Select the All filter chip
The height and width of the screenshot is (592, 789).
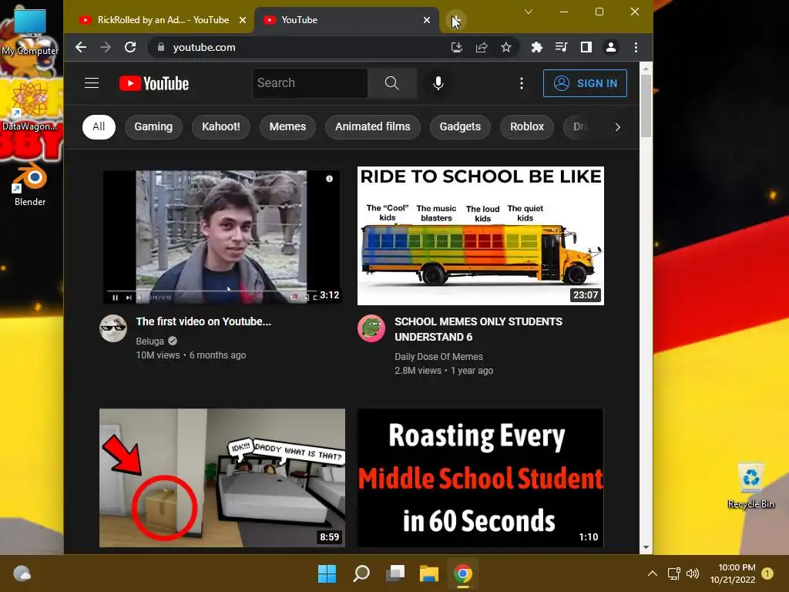pos(99,127)
